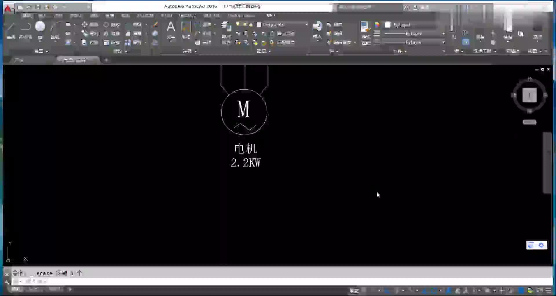
Task: Click the 编辑属性 (Edit Attributes) button
Action: click(339, 43)
